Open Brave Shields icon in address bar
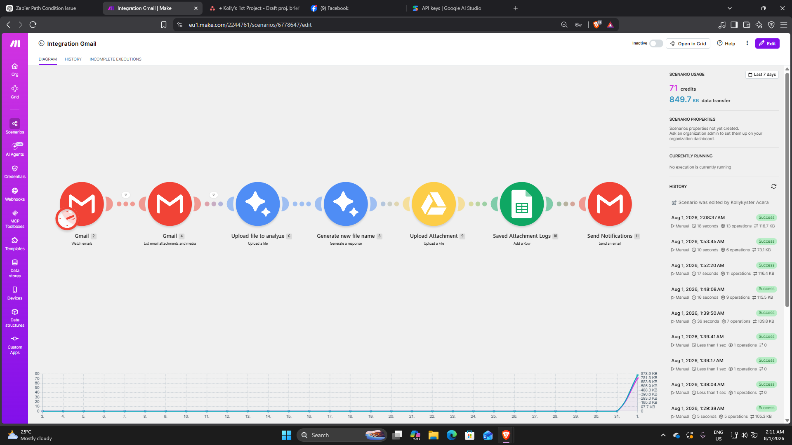The width and height of the screenshot is (792, 445). (597, 25)
